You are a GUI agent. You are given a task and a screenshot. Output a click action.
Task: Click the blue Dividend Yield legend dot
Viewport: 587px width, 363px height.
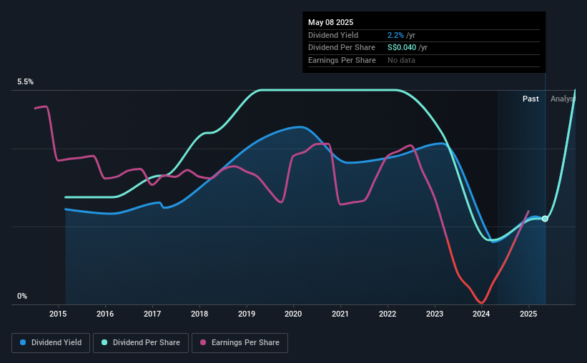[x=23, y=342]
